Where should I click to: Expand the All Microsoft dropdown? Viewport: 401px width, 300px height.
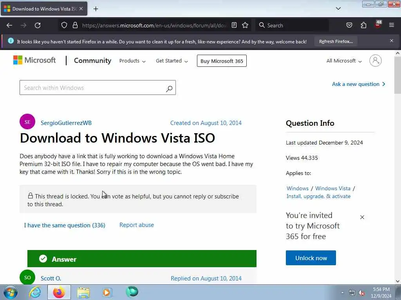click(x=344, y=61)
